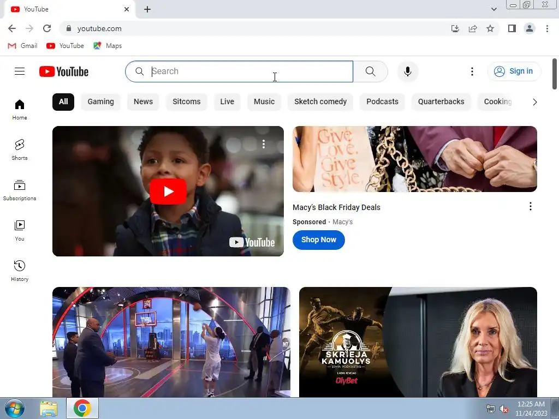Screen dimensions: 559x419
Task: Filter by the Gaming chip
Action: (x=100, y=102)
